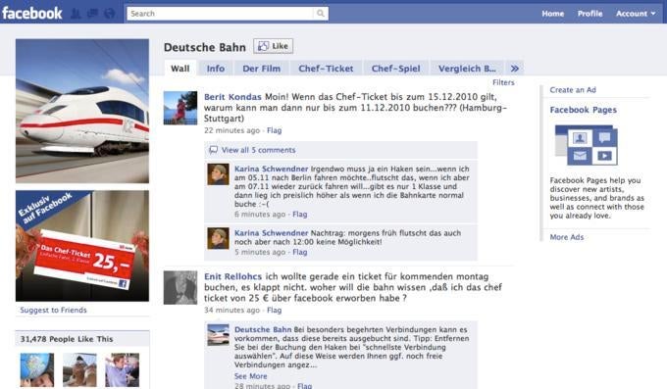This screenshot has height=389, width=667.
Task: Click the Deutsche Bahn page title
Action: [205, 47]
